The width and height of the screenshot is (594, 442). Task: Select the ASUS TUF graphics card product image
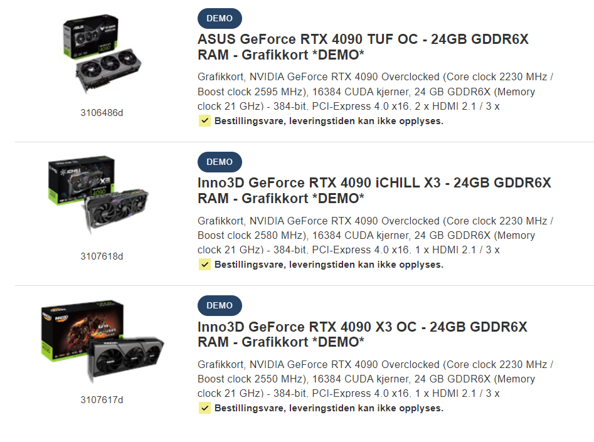(102, 54)
